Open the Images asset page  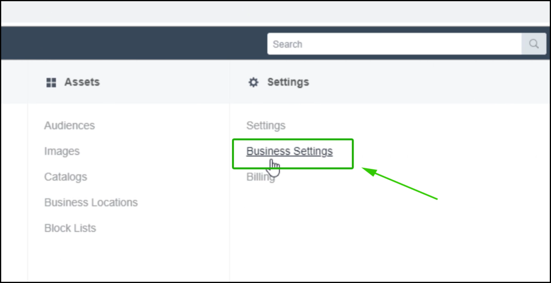62,152
